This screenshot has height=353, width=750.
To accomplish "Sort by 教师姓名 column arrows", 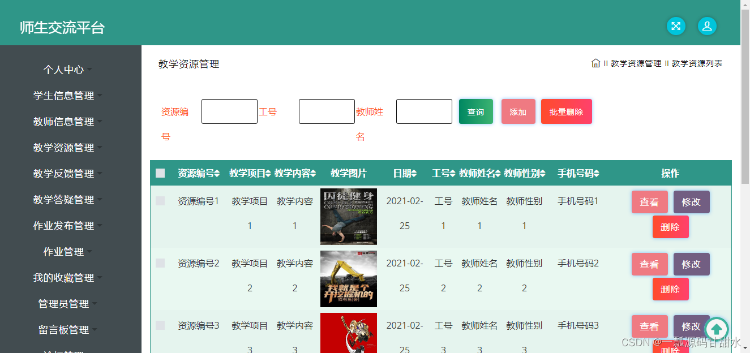I will [498, 174].
